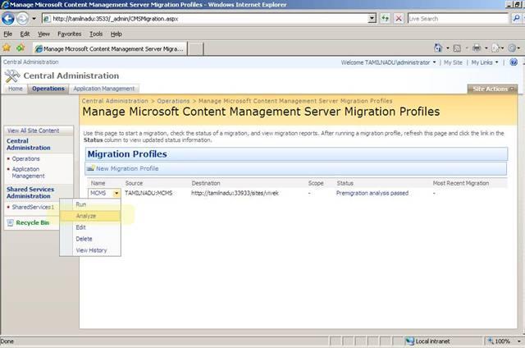Click the TAMILNADU:MCMS source cell
525x348 pixels.
point(148,193)
